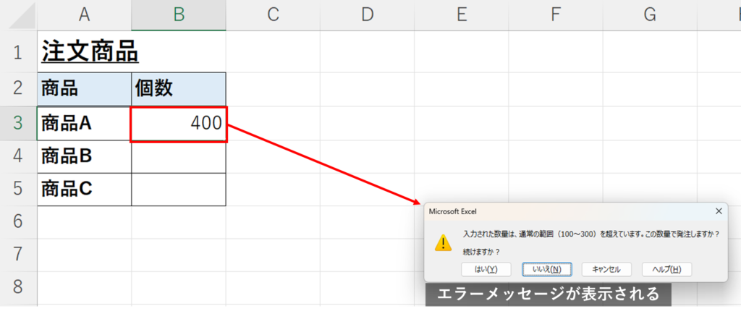
Task: Select row 7 header
Action: tap(18, 255)
